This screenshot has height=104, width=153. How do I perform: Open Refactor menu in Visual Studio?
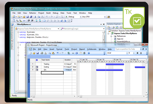pos(33,13)
